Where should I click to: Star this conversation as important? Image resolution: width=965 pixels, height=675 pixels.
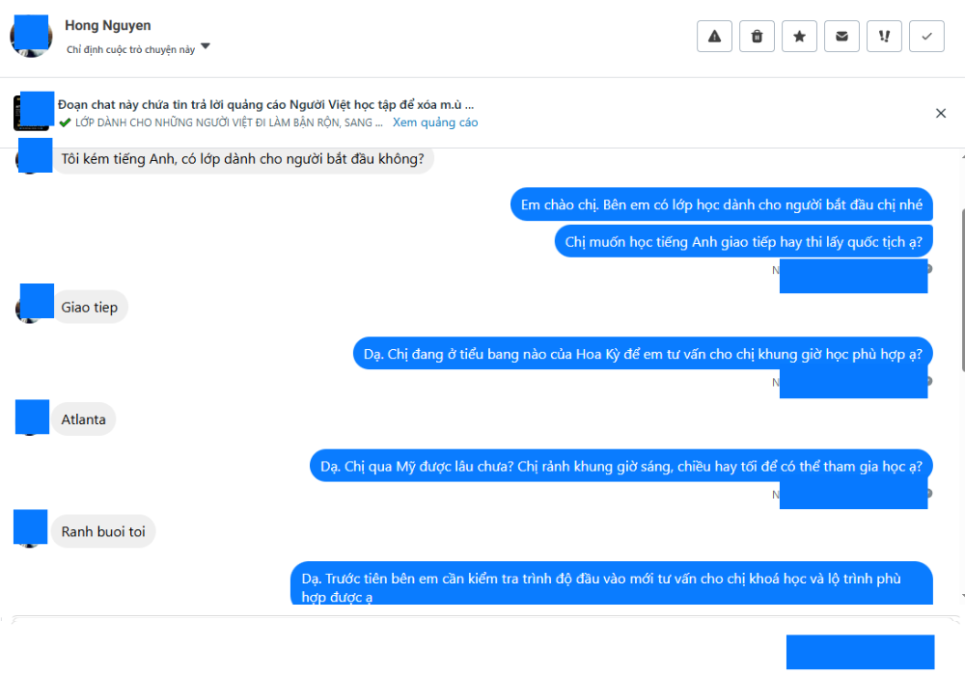799,37
